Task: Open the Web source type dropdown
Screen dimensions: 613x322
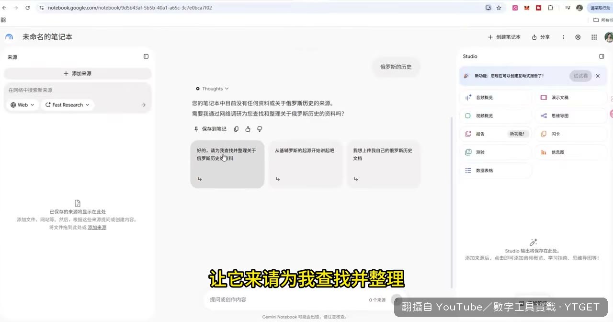Action: 23,105
